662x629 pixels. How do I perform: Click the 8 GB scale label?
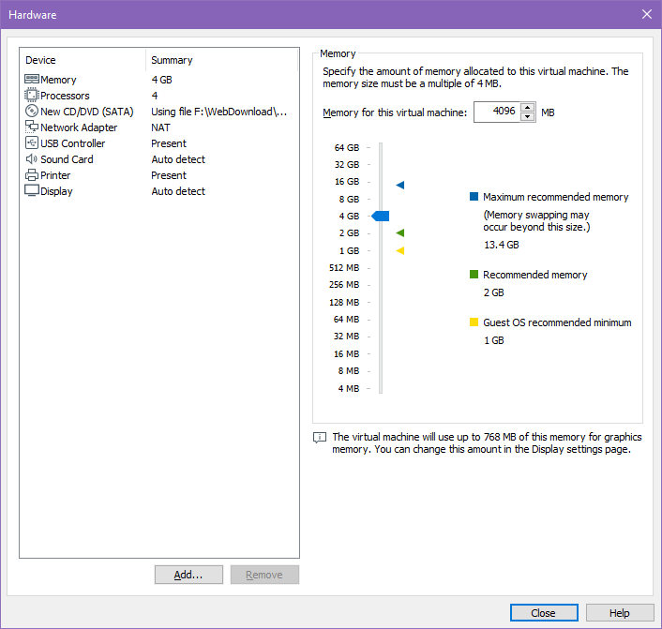pyautogui.click(x=349, y=199)
